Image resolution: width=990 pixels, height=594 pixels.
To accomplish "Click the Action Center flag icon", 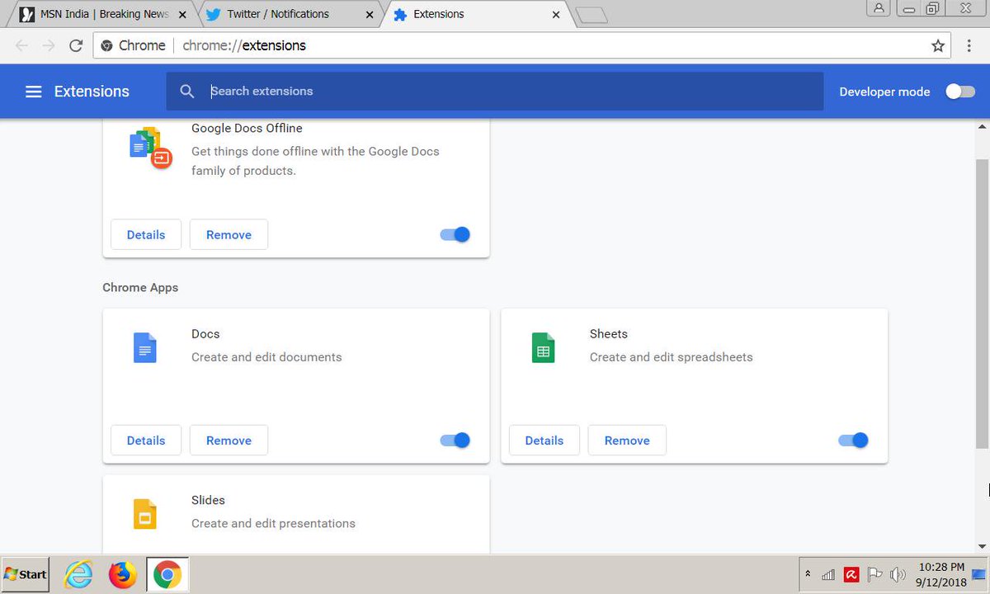I will click(874, 574).
